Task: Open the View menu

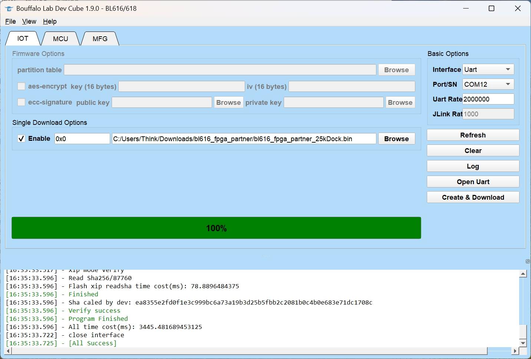Action: (29, 21)
